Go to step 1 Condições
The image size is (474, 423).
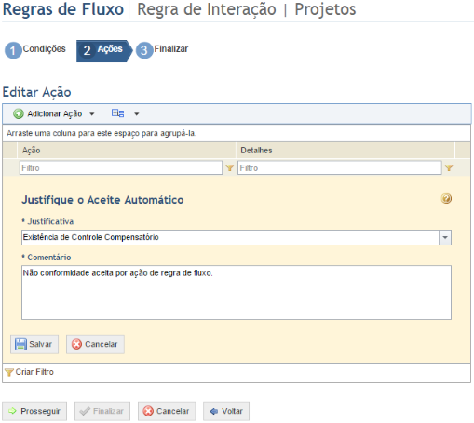coord(35,50)
